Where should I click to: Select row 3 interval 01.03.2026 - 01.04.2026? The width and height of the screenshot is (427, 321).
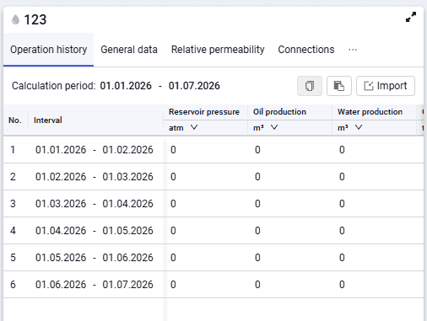[95, 204]
